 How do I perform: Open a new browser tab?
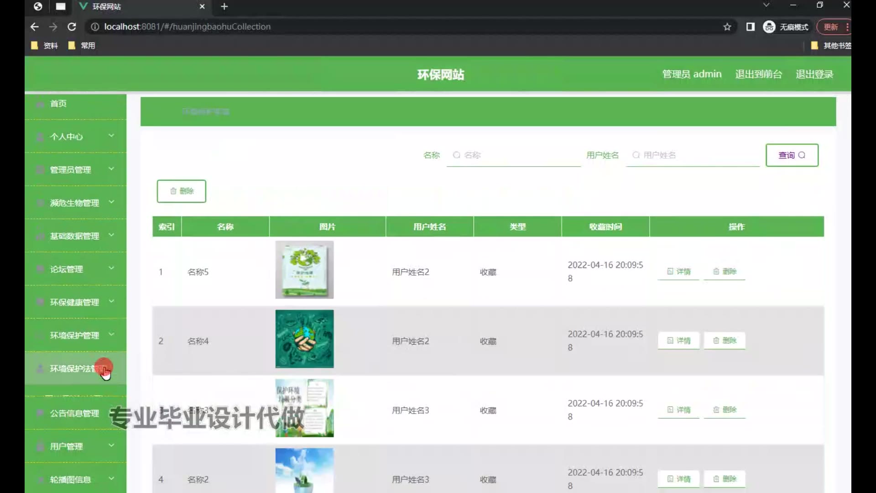point(224,6)
